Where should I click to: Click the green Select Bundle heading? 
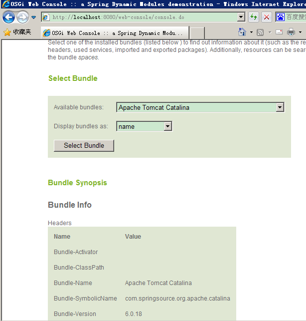(73, 78)
